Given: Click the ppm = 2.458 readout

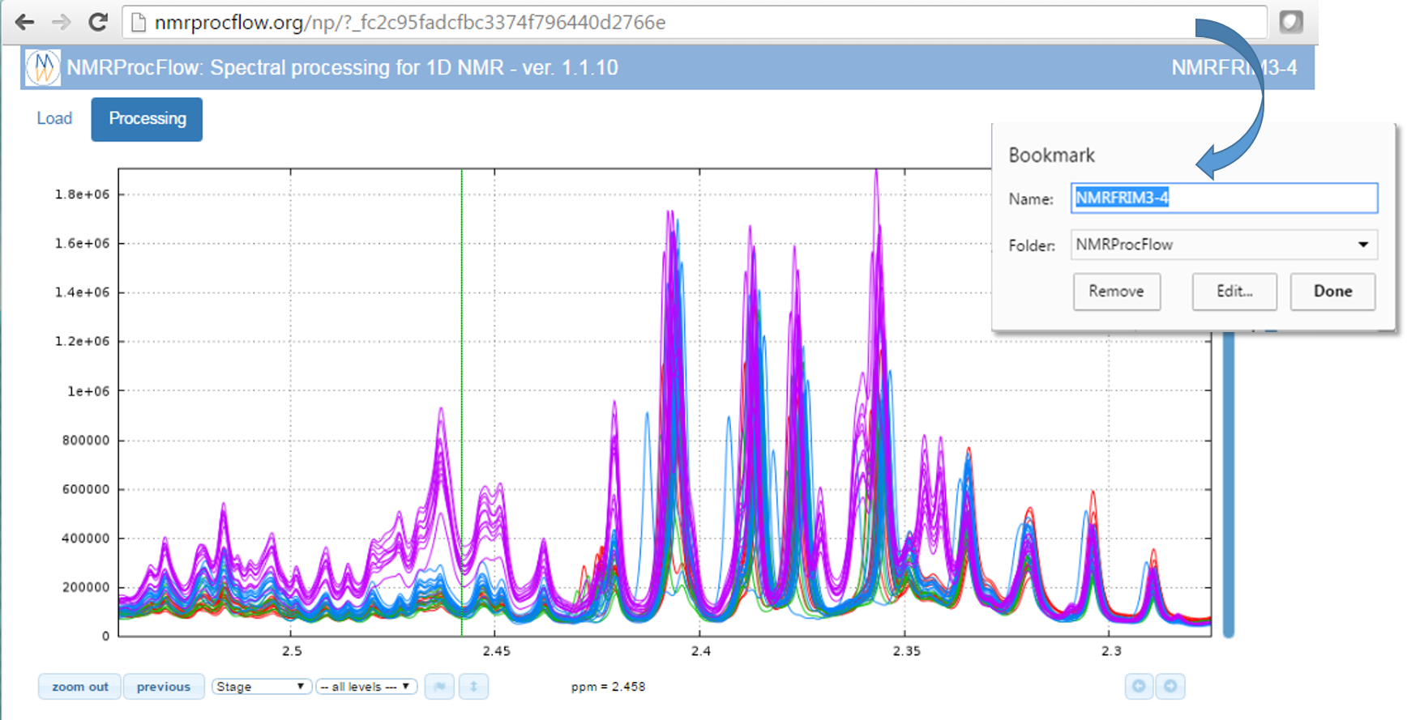Looking at the screenshot, I should pyautogui.click(x=608, y=687).
